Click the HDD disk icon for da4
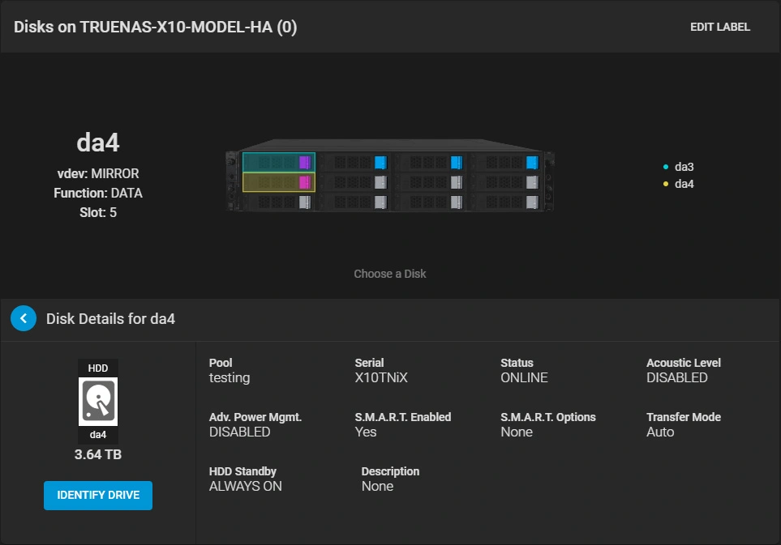 coord(98,402)
